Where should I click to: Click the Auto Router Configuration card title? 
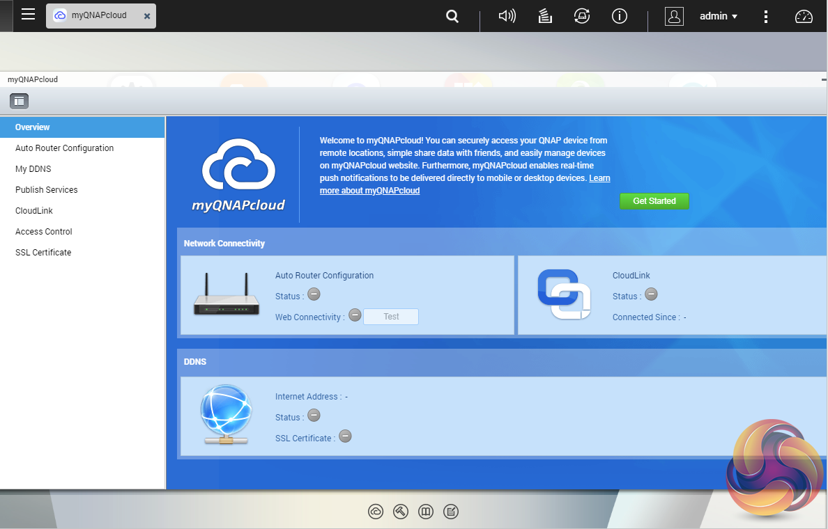point(324,276)
